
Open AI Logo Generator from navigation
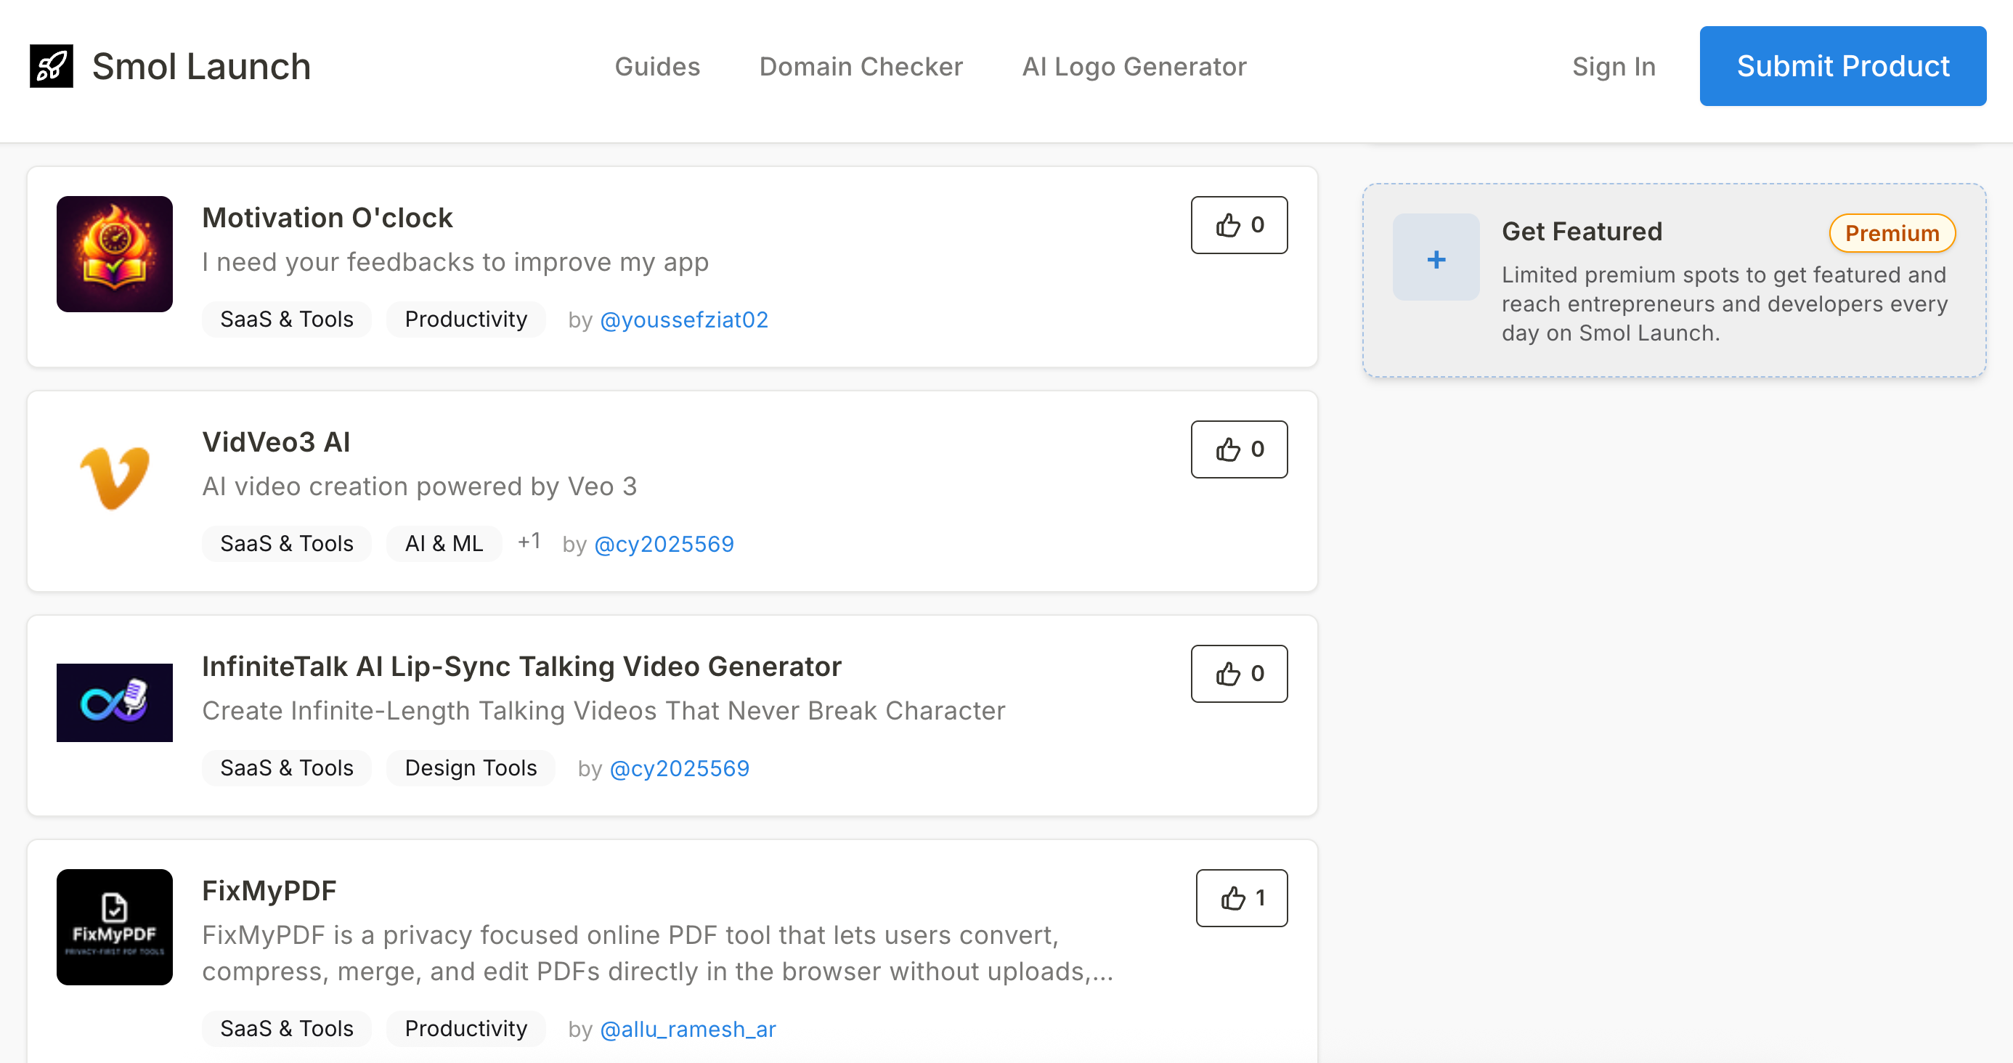click(x=1134, y=67)
